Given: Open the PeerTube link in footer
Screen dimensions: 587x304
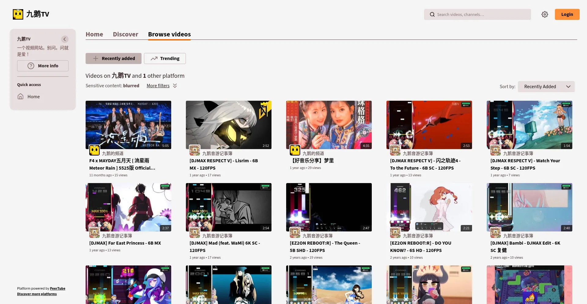Looking at the screenshot, I should pyautogui.click(x=57, y=288).
